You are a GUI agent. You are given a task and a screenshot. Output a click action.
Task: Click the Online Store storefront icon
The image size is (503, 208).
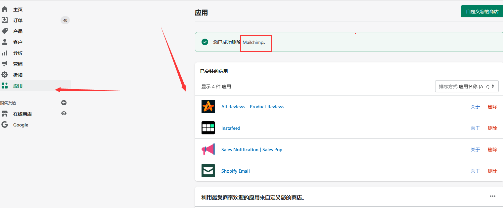[5, 114]
